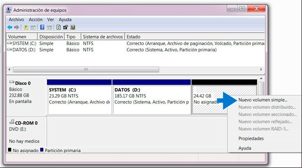Select the CD-ROM 0 DVD (E:) label

coord(26,132)
